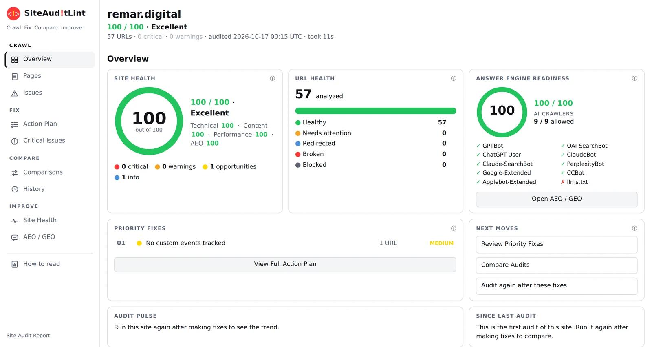Open Critical Issues in sidebar

(50, 141)
